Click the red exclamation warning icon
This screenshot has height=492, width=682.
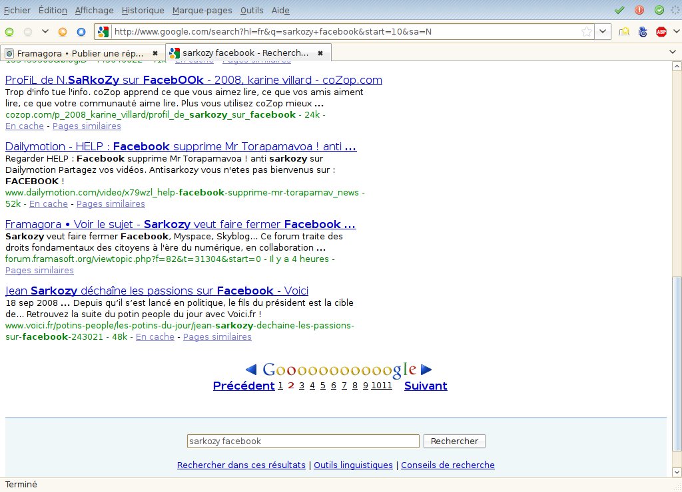tap(639, 10)
